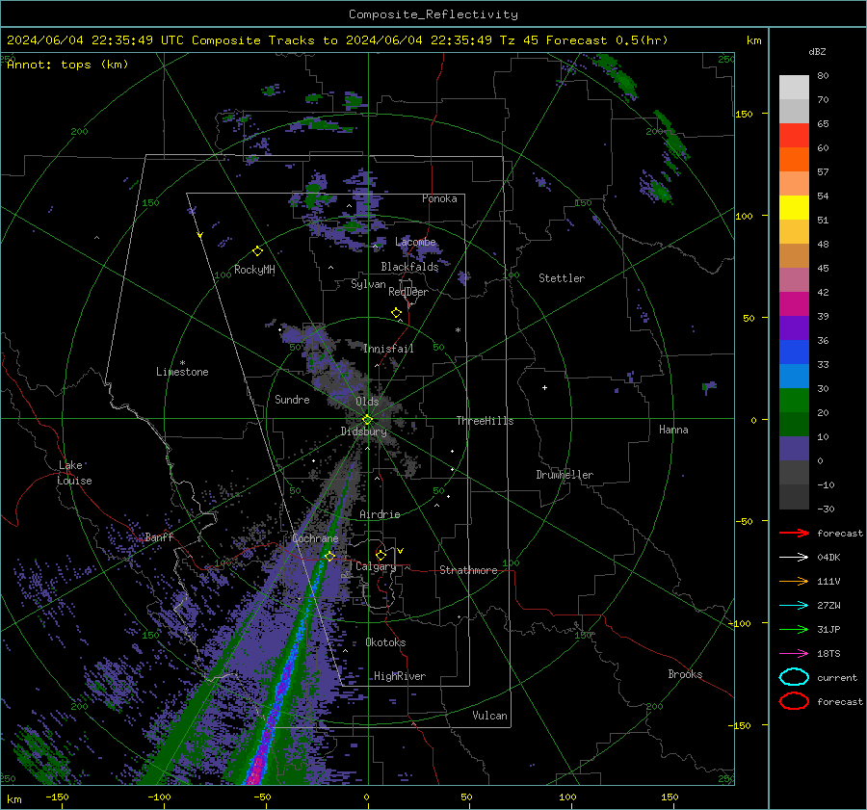Click the 'Okotoks' map label

385,643
